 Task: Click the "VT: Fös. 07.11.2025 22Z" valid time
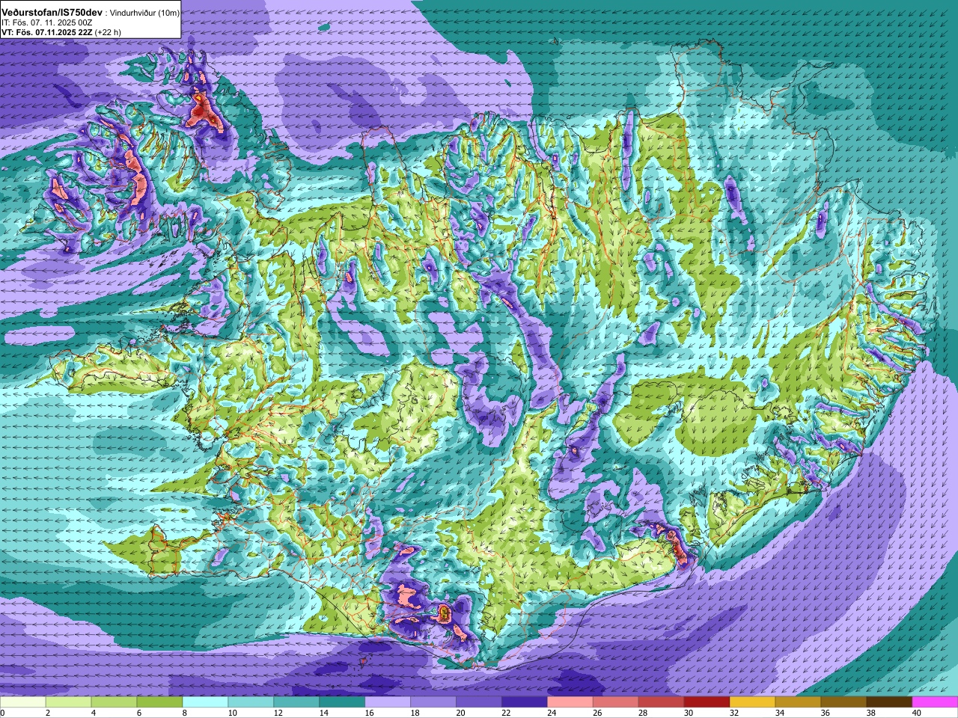47,32
